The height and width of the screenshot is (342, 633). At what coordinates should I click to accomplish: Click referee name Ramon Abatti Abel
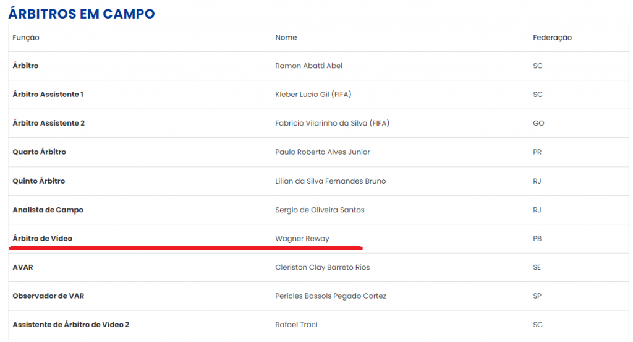click(309, 66)
